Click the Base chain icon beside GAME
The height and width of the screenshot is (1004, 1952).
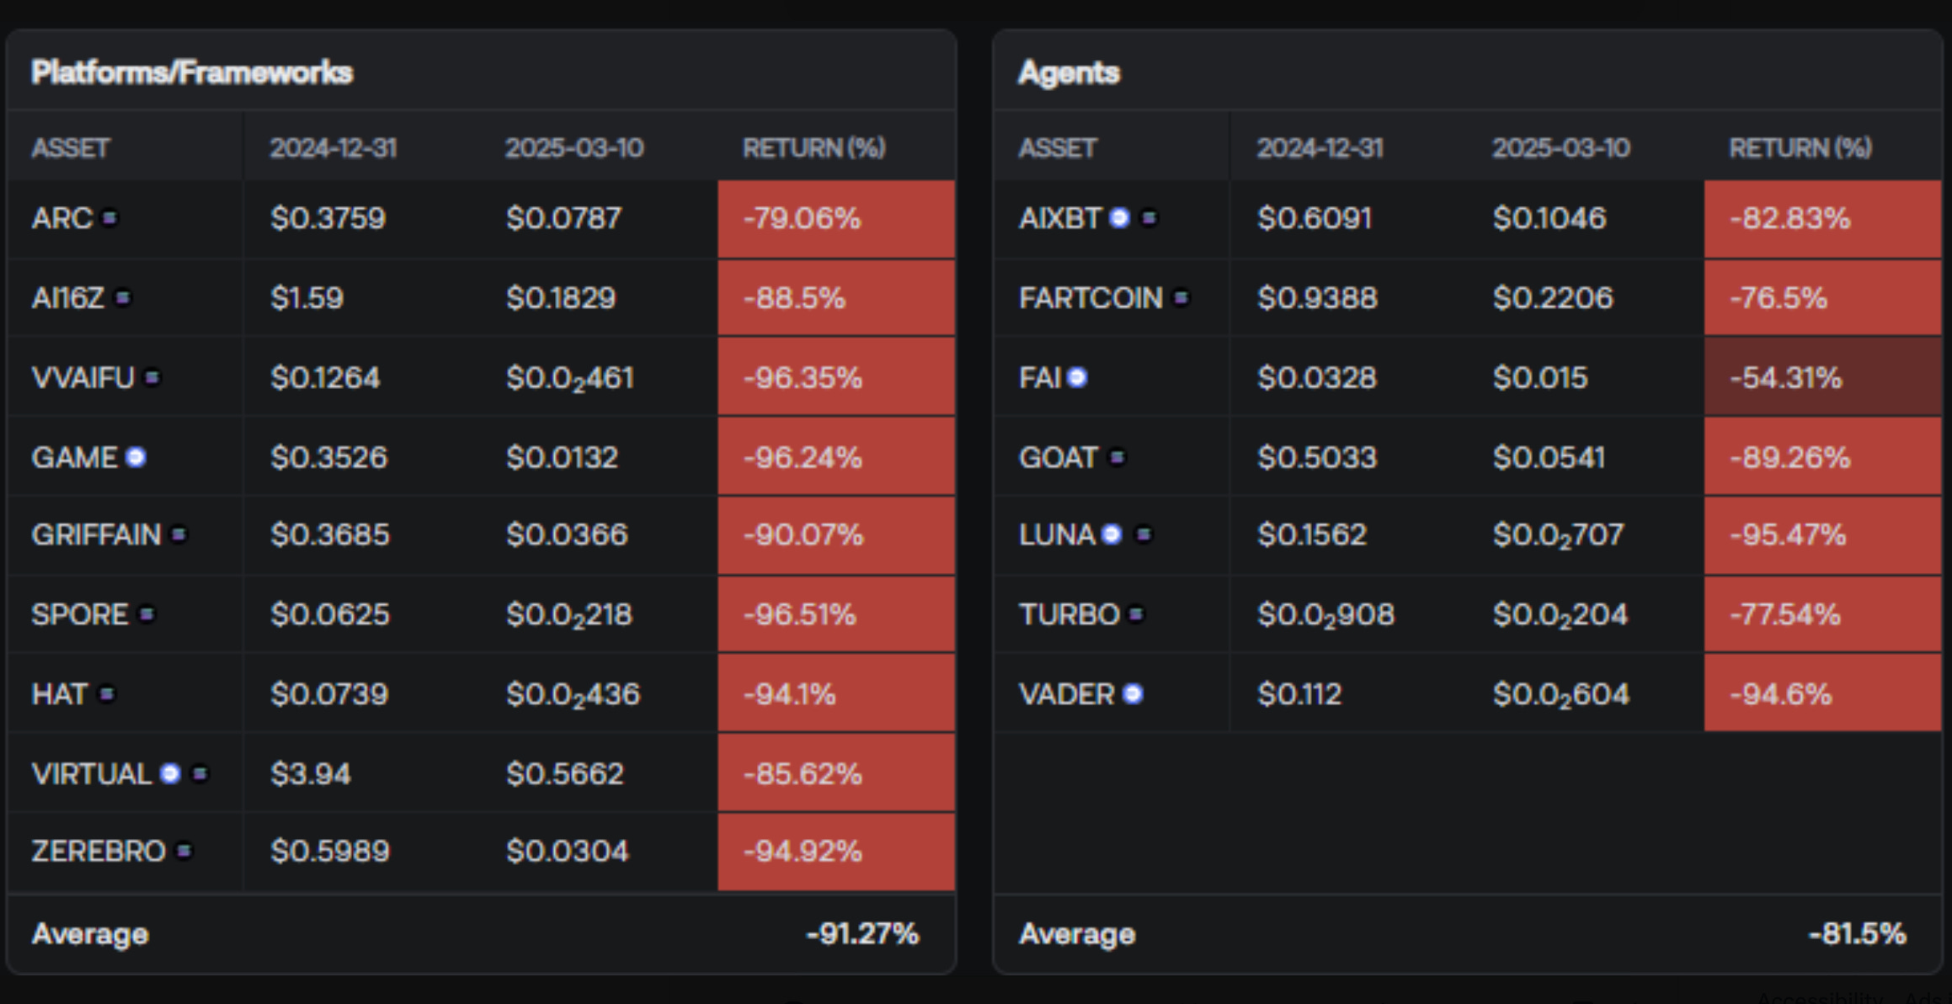coord(136,457)
